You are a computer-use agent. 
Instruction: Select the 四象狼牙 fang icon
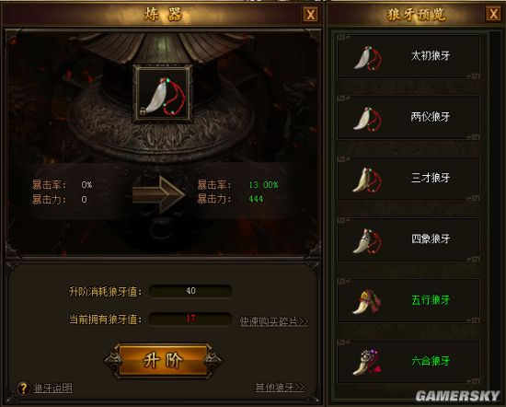click(367, 240)
